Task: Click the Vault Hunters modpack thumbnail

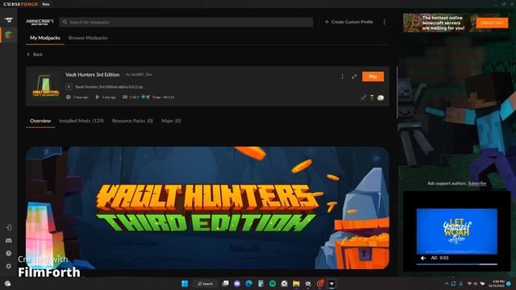Action: point(45,85)
